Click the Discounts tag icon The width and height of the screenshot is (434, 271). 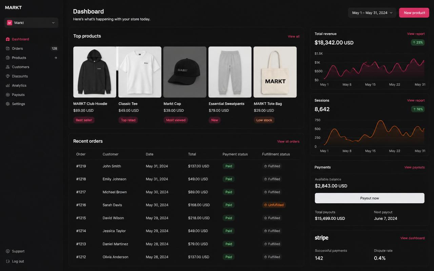pyautogui.click(x=8, y=76)
